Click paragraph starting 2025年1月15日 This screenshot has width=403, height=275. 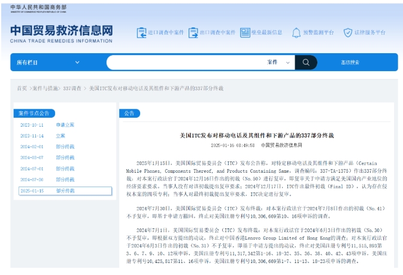tap(256, 179)
